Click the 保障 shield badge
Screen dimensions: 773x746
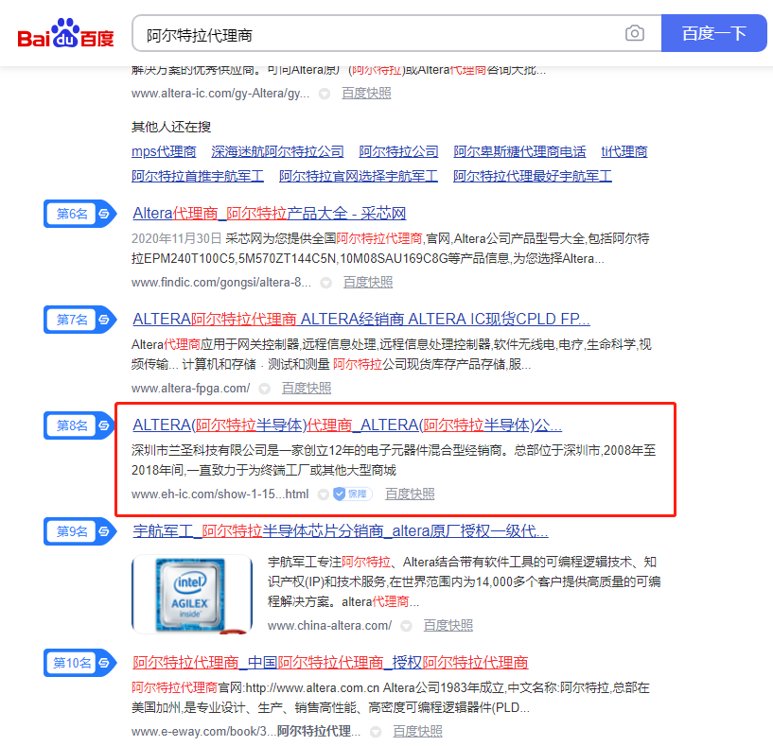click(x=351, y=494)
